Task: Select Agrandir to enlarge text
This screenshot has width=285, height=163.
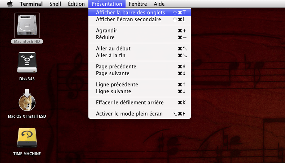Action: point(140,31)
